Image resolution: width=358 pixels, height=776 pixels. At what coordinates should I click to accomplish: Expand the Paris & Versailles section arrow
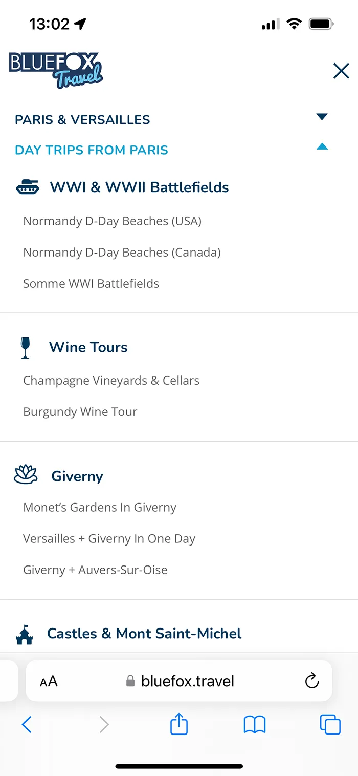click(322, 117)
